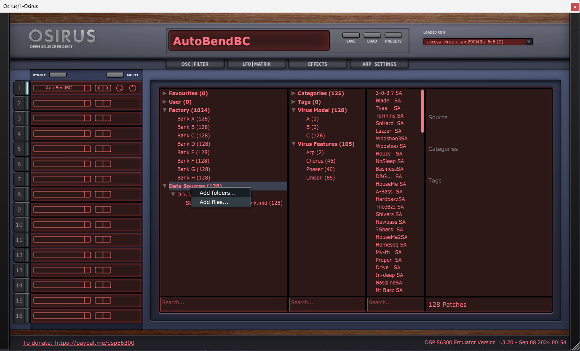
Task: Select Bank B (128)
Action: tap(193, 127)
